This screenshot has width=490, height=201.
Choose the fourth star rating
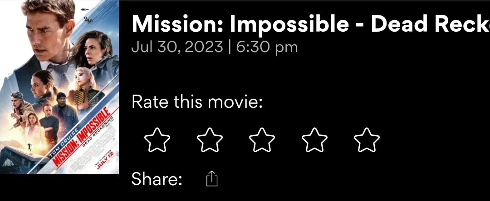point(314,140)
